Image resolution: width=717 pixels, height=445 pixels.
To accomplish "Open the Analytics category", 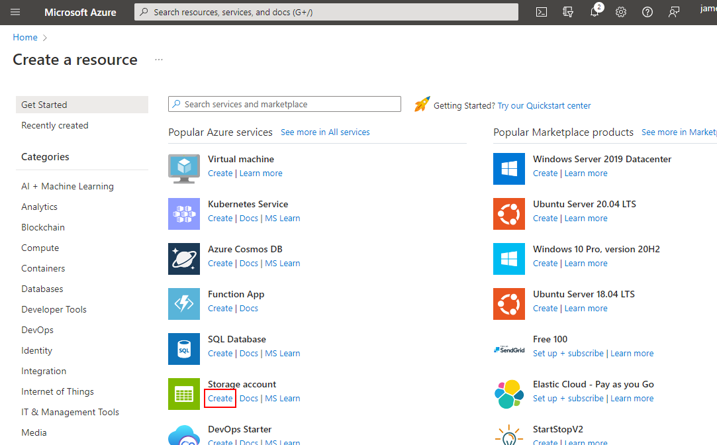I will [x=39, y=207].
